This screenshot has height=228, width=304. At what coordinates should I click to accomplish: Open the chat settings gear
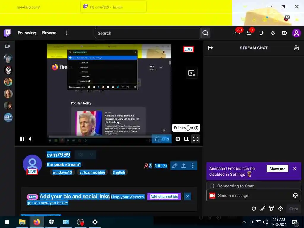(x=281, y=209)
